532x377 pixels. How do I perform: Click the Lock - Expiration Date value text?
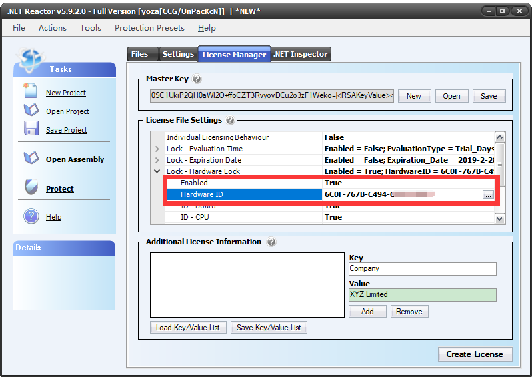pyautogui.click(x=409, y=160)
